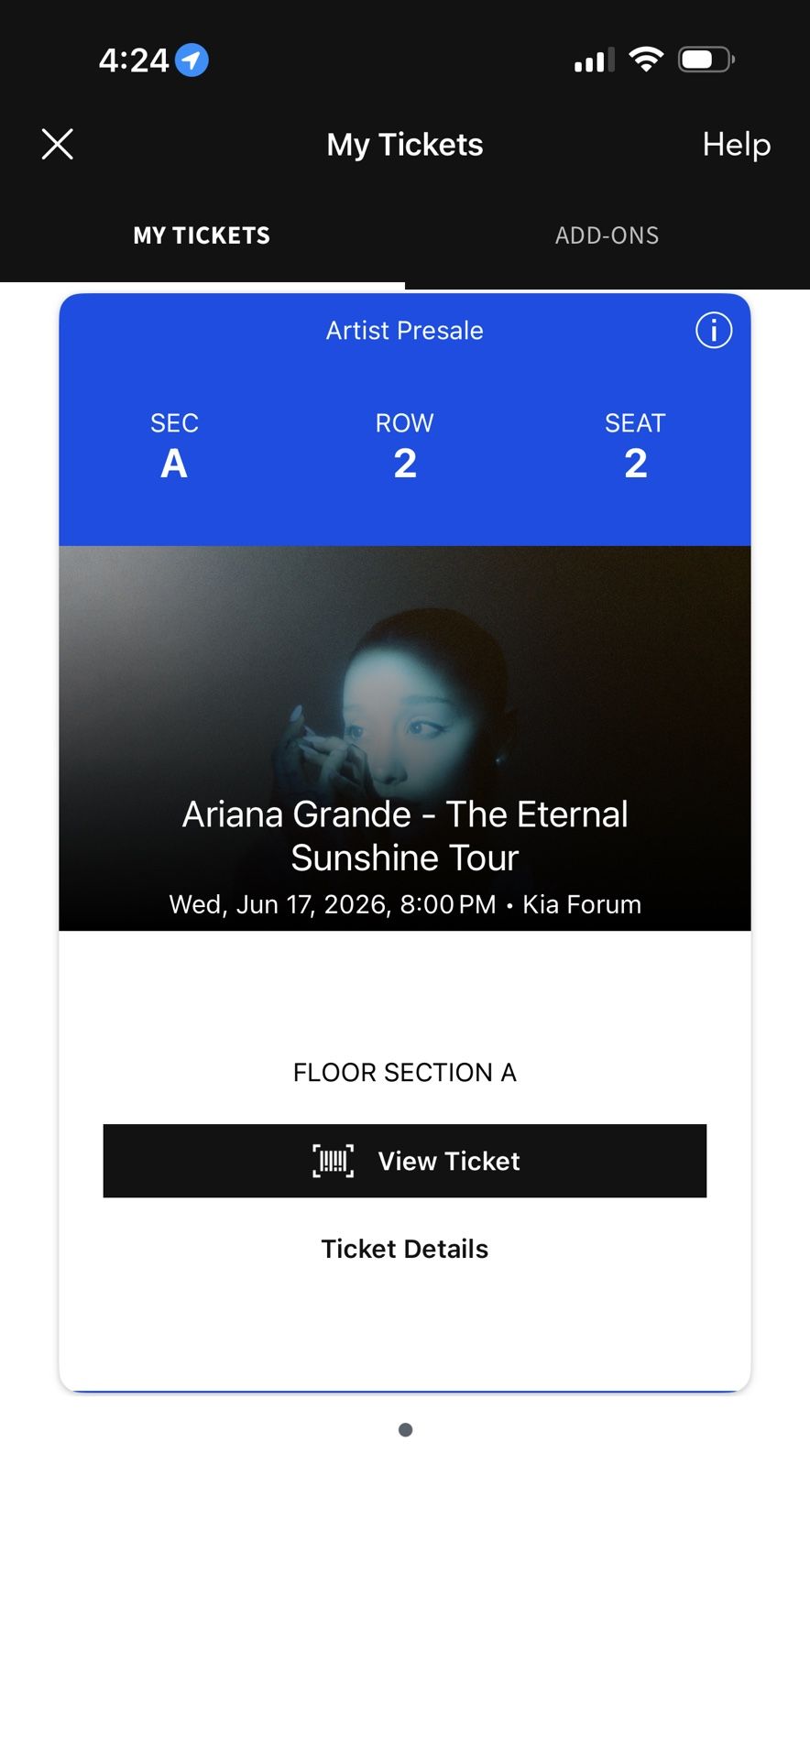Image resolution: width=810 pixels, height=1759 pixels.
Task: Tap the battery status icon
Action: pos(706,60)
